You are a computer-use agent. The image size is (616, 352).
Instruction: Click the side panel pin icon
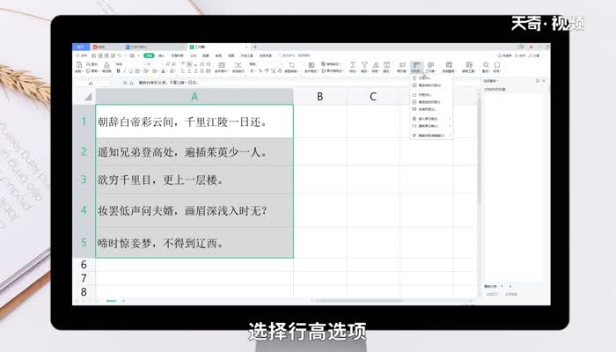(x=538, y=81)
